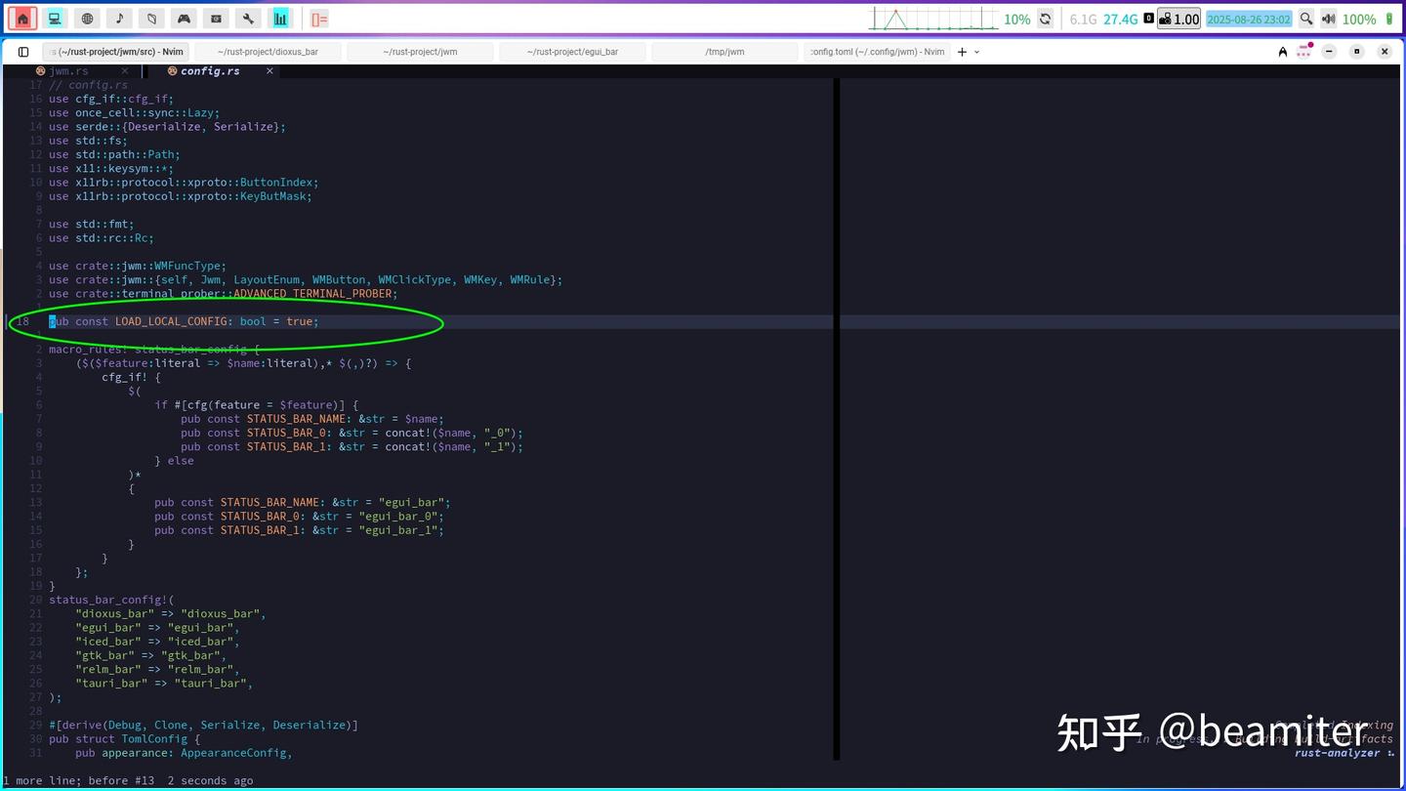Click the plus button to open new tab
The height and width of the screenshot is (791, 1406).
963,52
